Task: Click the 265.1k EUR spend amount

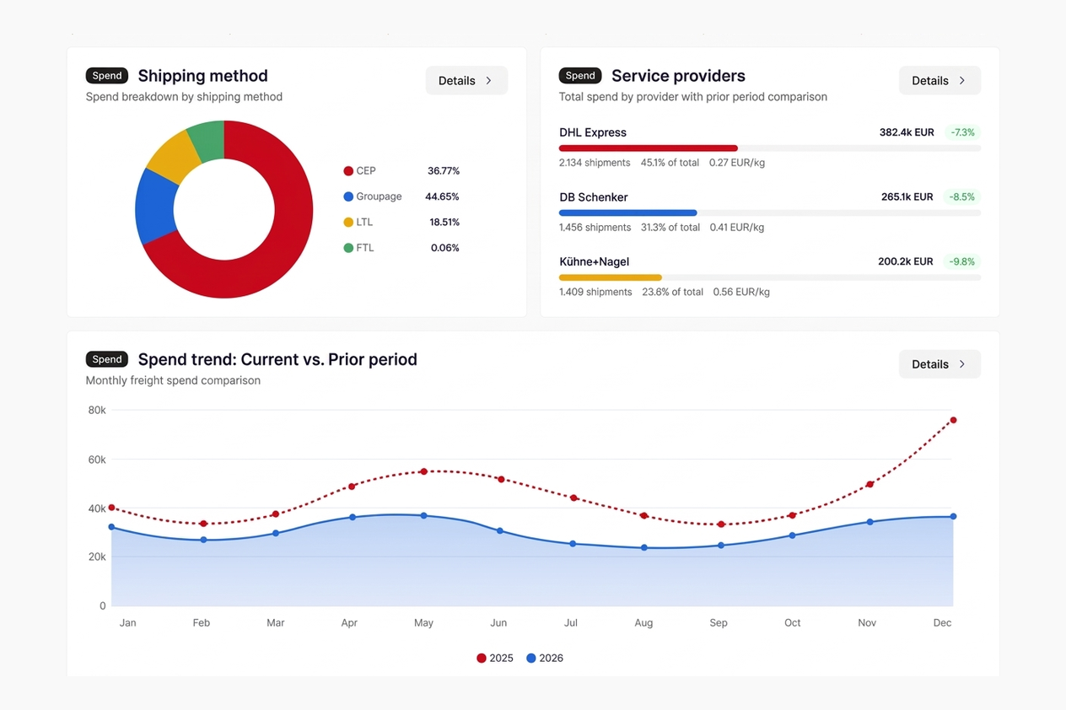Action: [907, 197]
